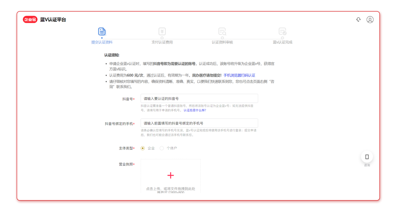Click the red plus upload icon
Image resolution: width=396 pixels, height=212 pixels.
coord(170,175)
